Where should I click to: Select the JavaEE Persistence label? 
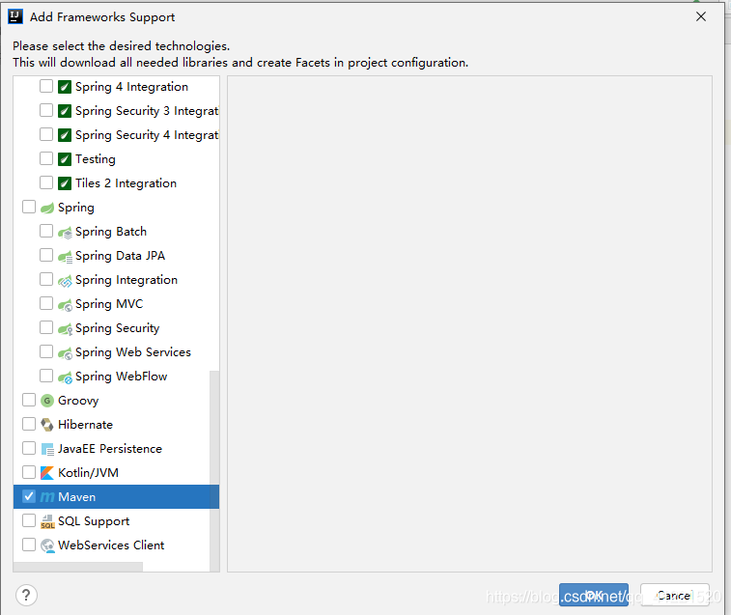coord(110,449)
